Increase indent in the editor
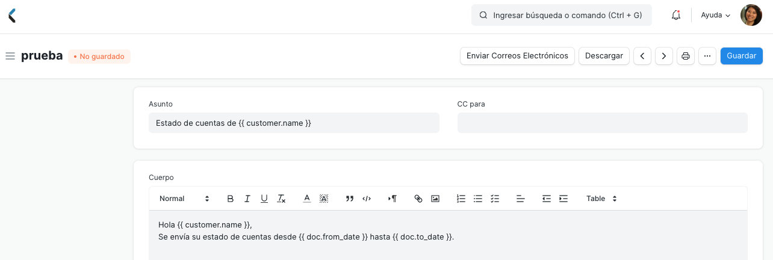Viewport: 773px width, 260px height. 563,199
